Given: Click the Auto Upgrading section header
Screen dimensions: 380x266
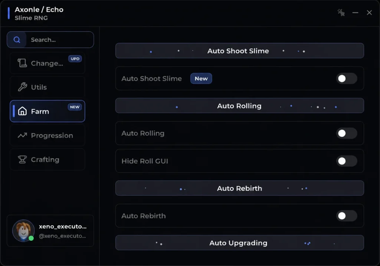Looking at the screenshot, I should (x=239, y=243).
